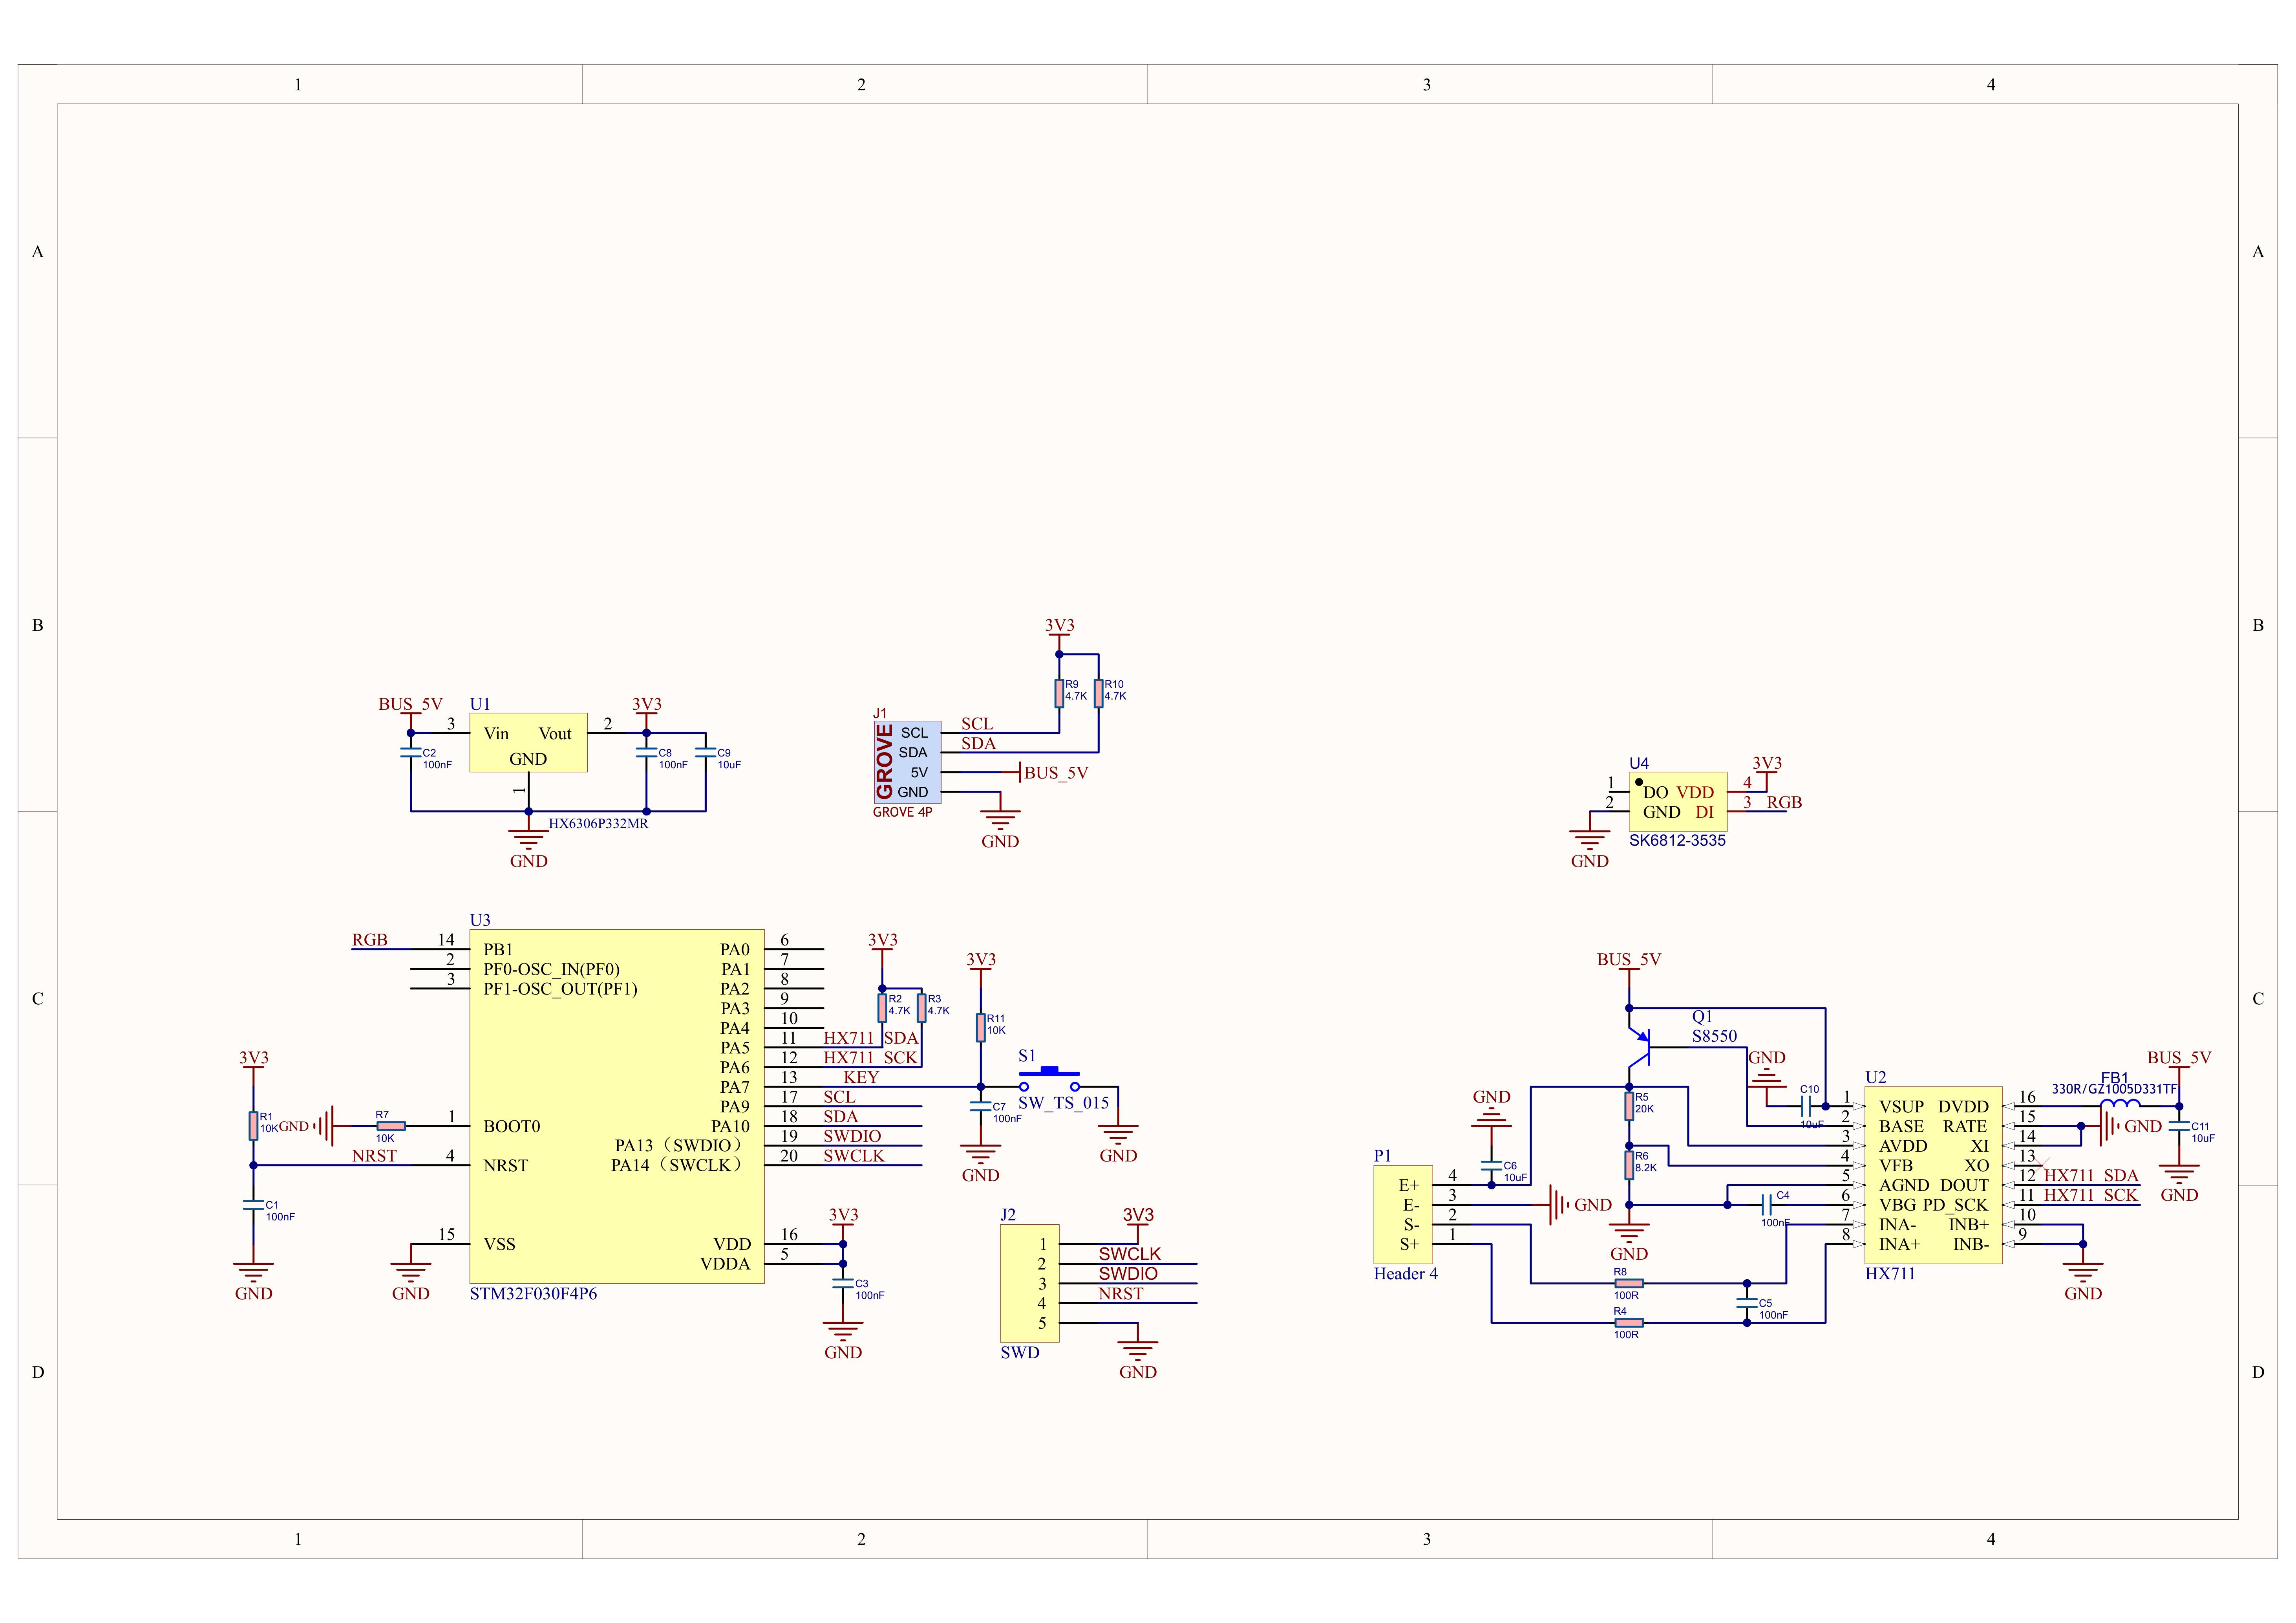Select resistor R6 8.2K
Image resolution: width=2296 pixels, height=1623 pixels.
[x=1629, y=1164]
